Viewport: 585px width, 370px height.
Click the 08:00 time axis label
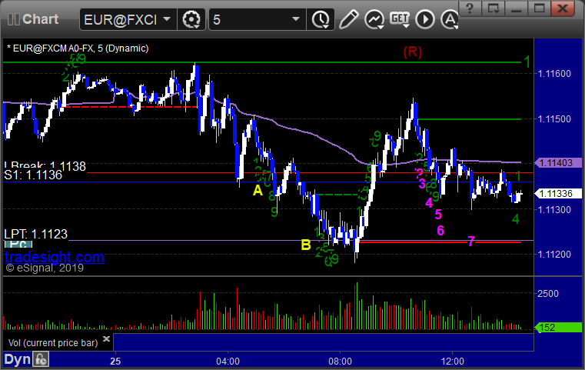pos(340,361)
